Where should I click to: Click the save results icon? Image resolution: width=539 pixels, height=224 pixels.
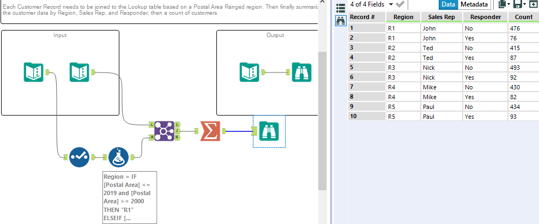[517, 4]
